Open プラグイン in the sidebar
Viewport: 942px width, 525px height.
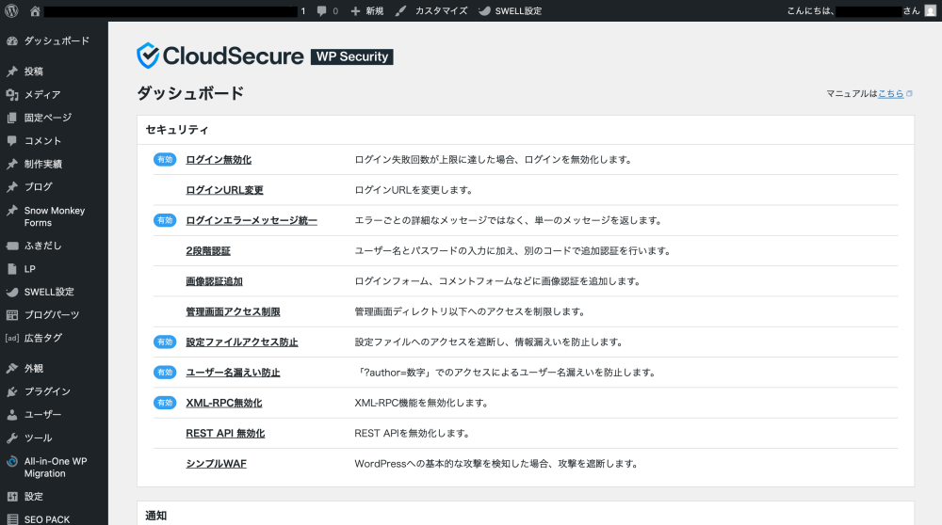47,391
